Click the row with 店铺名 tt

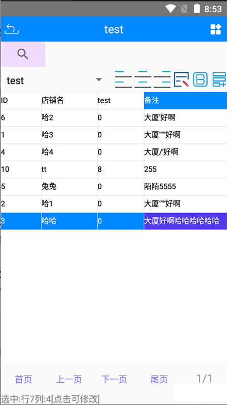[114, 169]
